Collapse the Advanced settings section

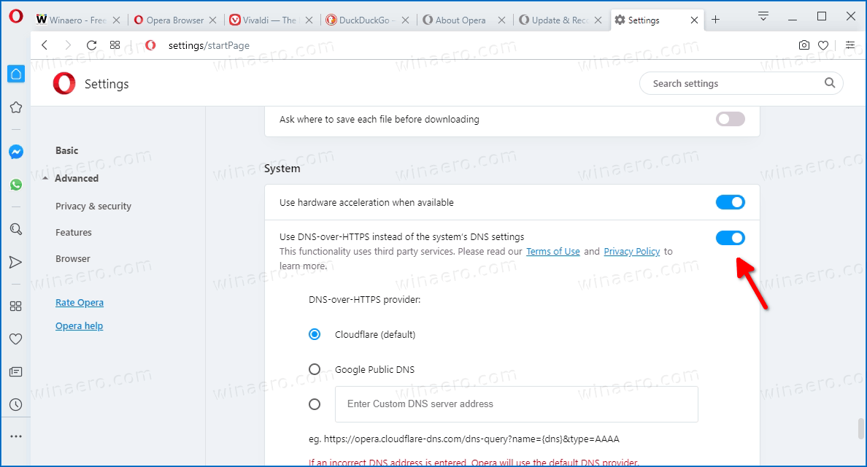[77, 178]
